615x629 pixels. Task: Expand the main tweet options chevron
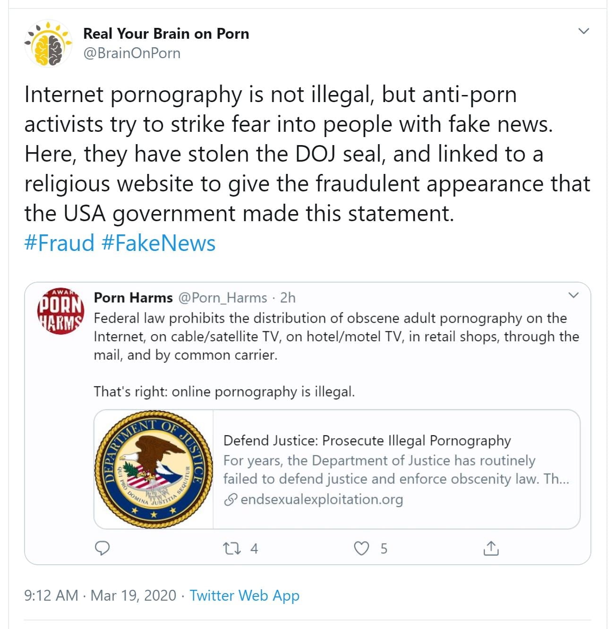click(x=584, y=31)
